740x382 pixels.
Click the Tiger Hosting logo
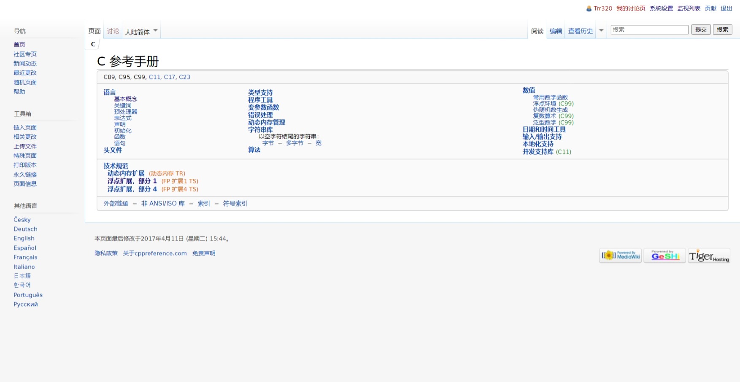coord(709,256)
